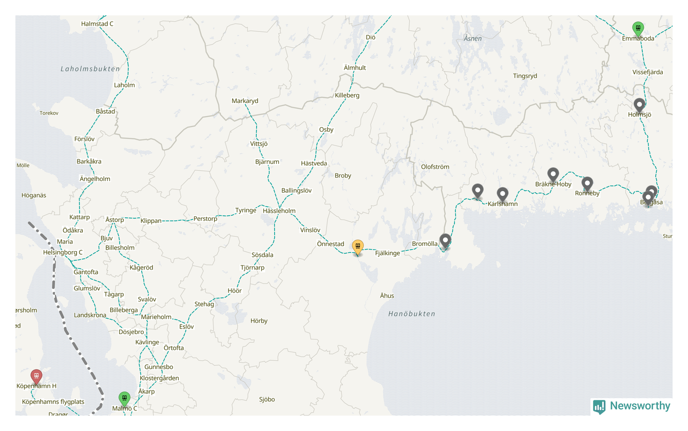This screenshot has height=431, width=688.
Task: Click the Halmstad C label
Action: (97, 24)
